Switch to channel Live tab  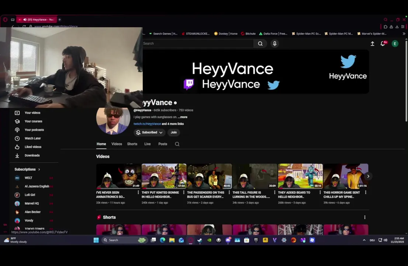coord(148,144)
